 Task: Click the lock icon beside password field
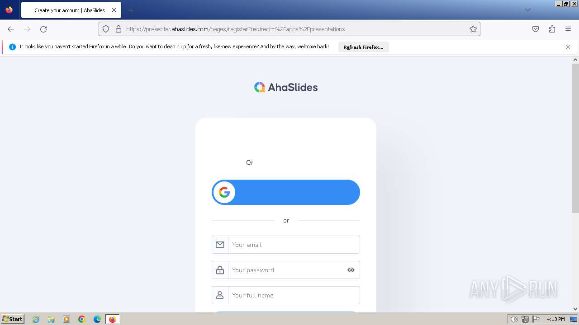[x=220, y=270]
